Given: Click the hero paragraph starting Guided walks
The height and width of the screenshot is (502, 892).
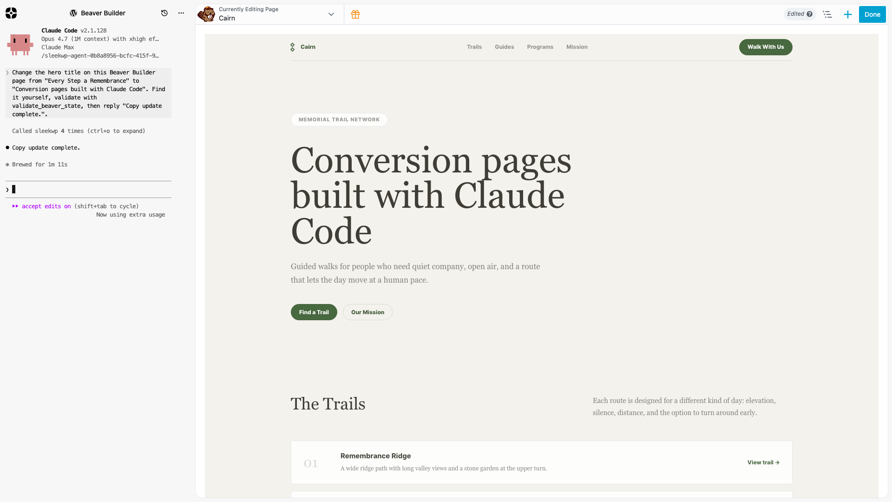Looking at the screenshot, I should [x=415, y=273].
